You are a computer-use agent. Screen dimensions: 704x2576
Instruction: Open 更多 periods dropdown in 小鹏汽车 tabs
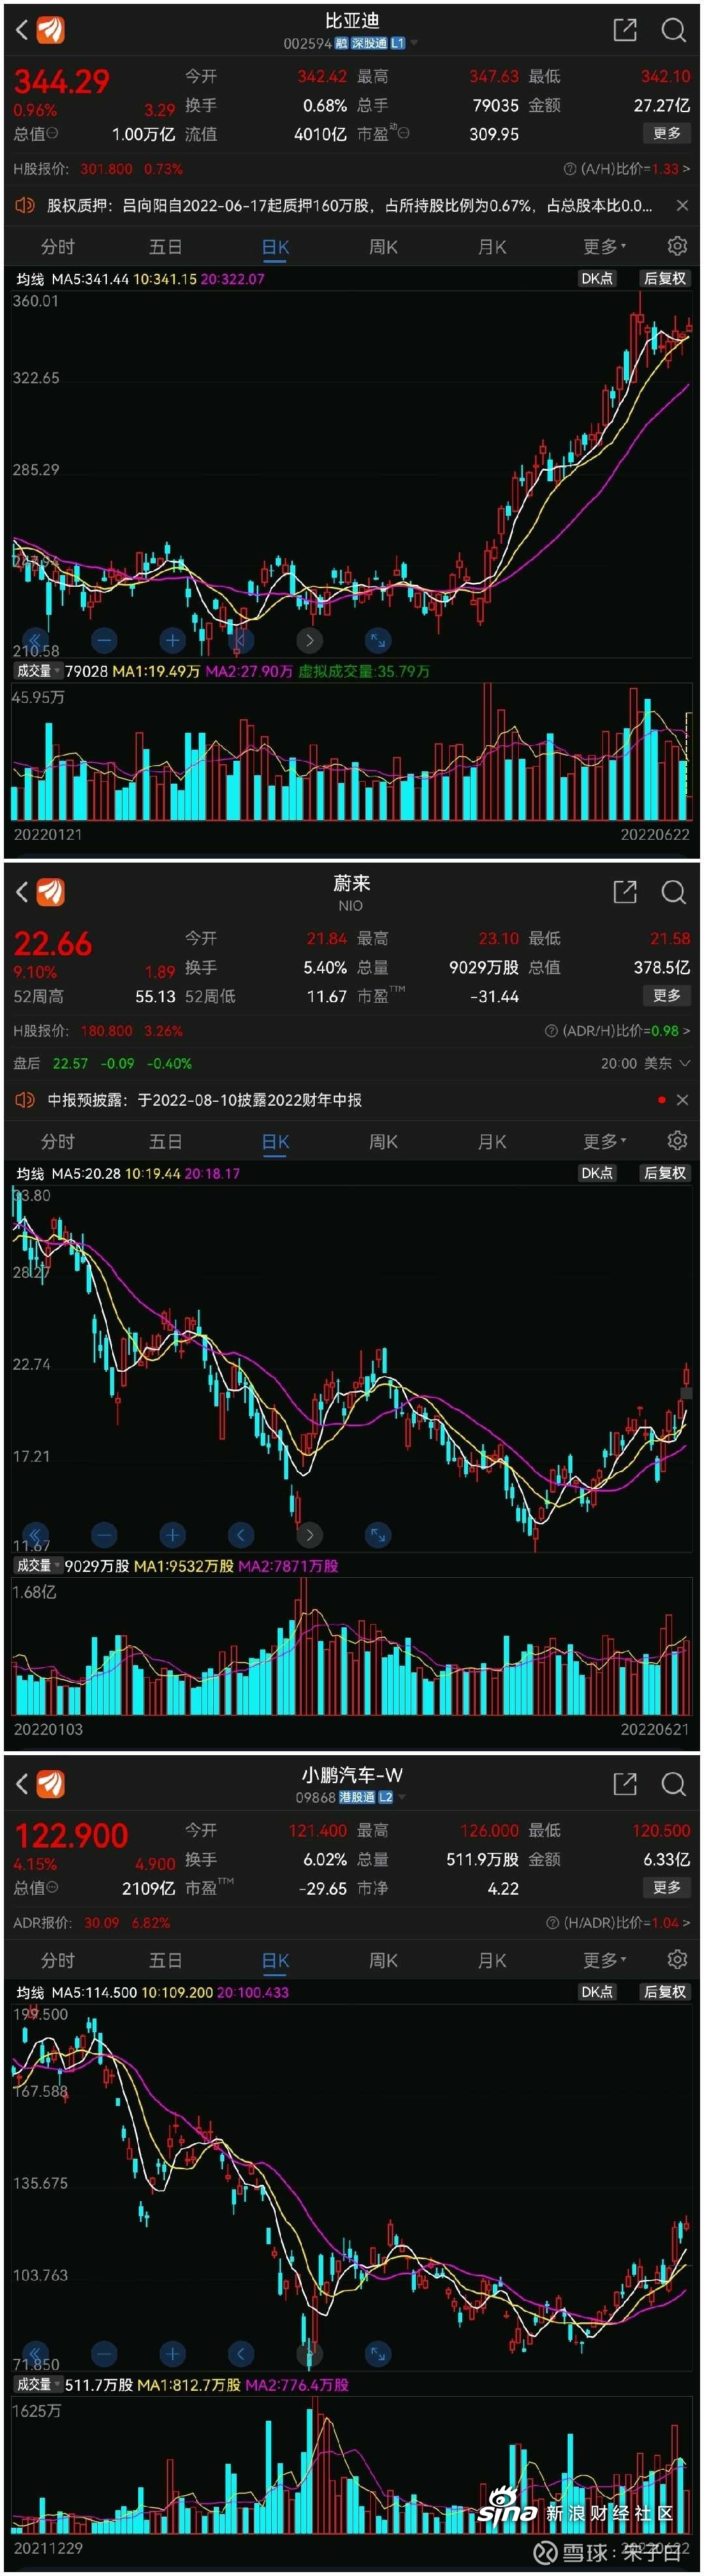pos(604,1960)
